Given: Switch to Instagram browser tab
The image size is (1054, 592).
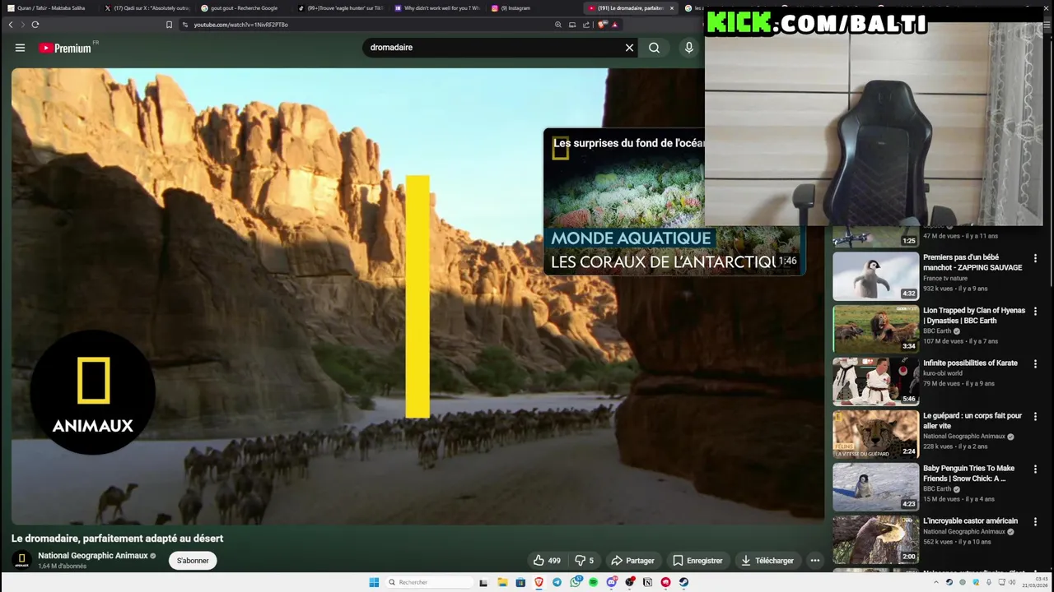Looking at the screenshot, I should pyautogui.click(x=532, y=8).
